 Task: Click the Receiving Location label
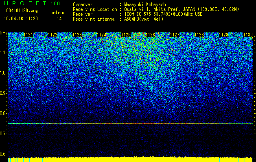point(95,9)
